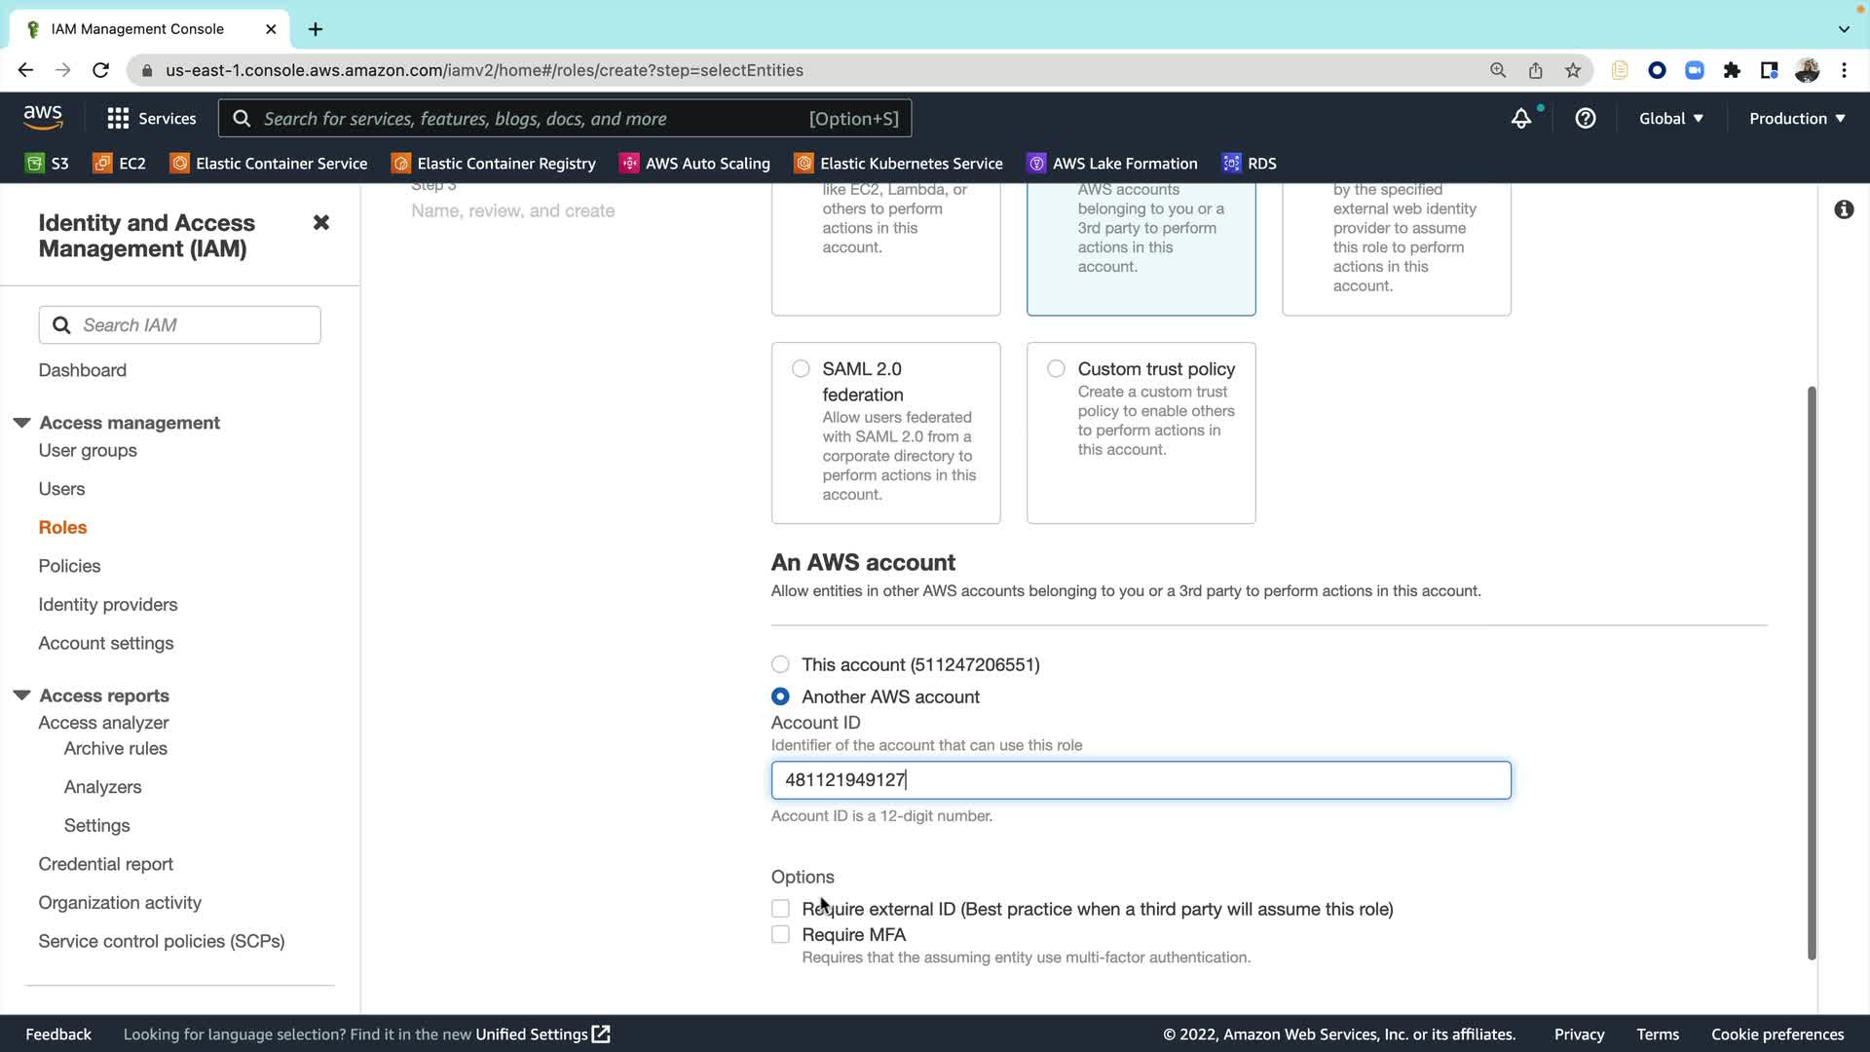
Task: Go to Policies in the sidebar
Action: (x=69, y=566)
